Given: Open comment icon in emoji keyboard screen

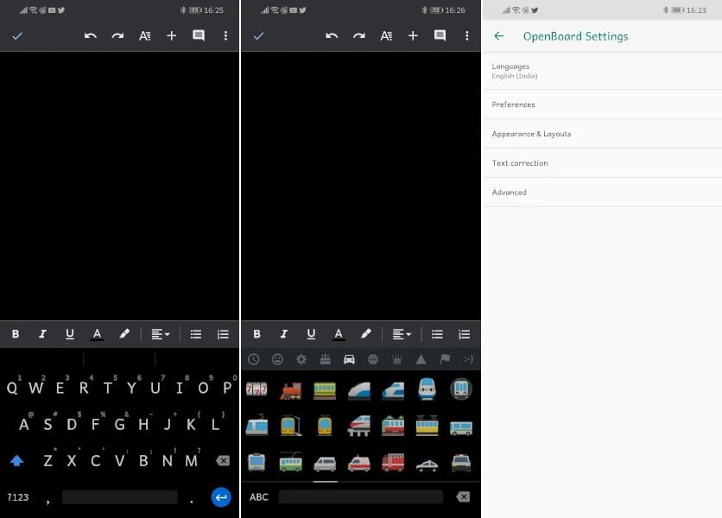Looking at the screenshot, I should [440, 36].
